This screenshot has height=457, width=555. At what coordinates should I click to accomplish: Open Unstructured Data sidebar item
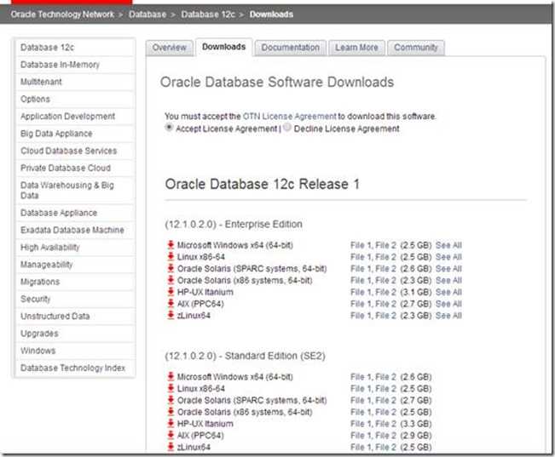tap(75, 317)
